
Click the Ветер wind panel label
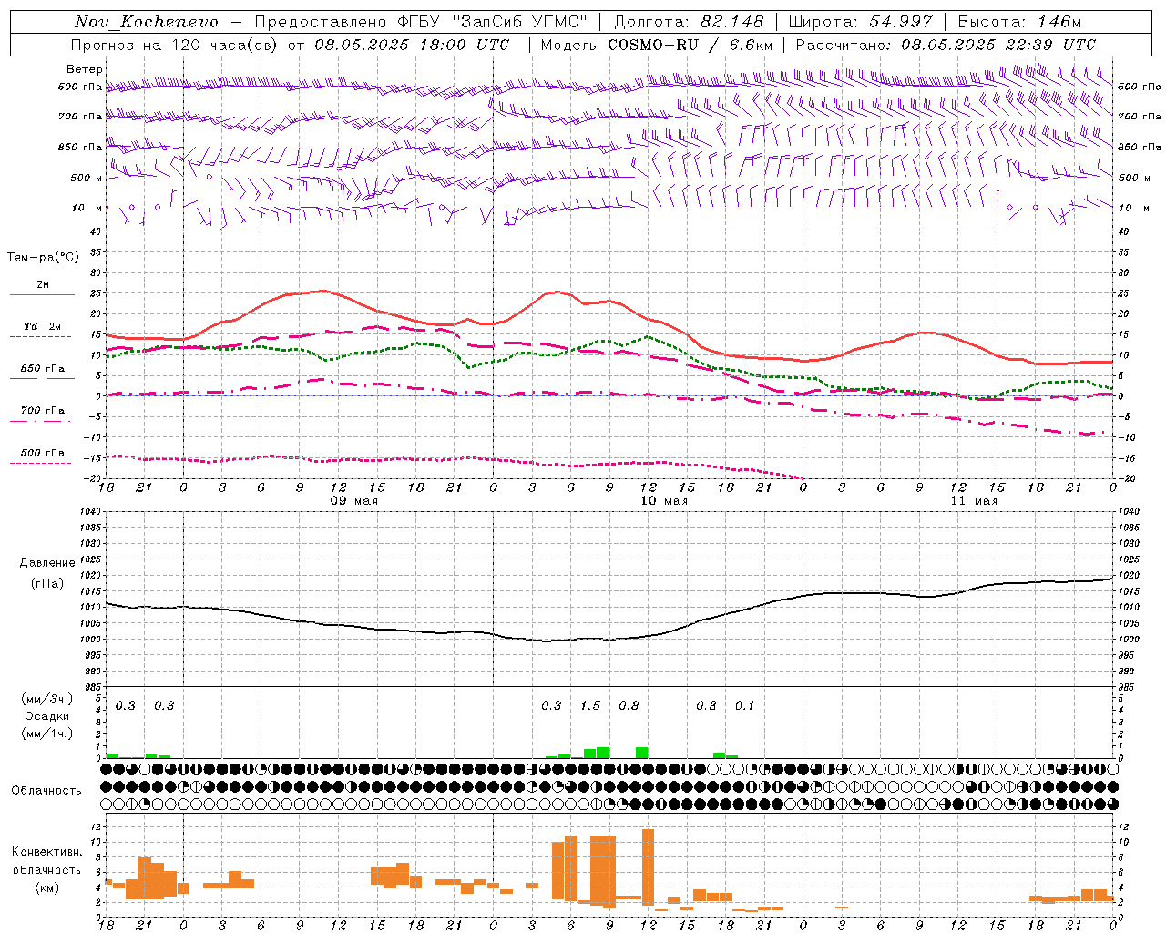(x=85, y=69)
